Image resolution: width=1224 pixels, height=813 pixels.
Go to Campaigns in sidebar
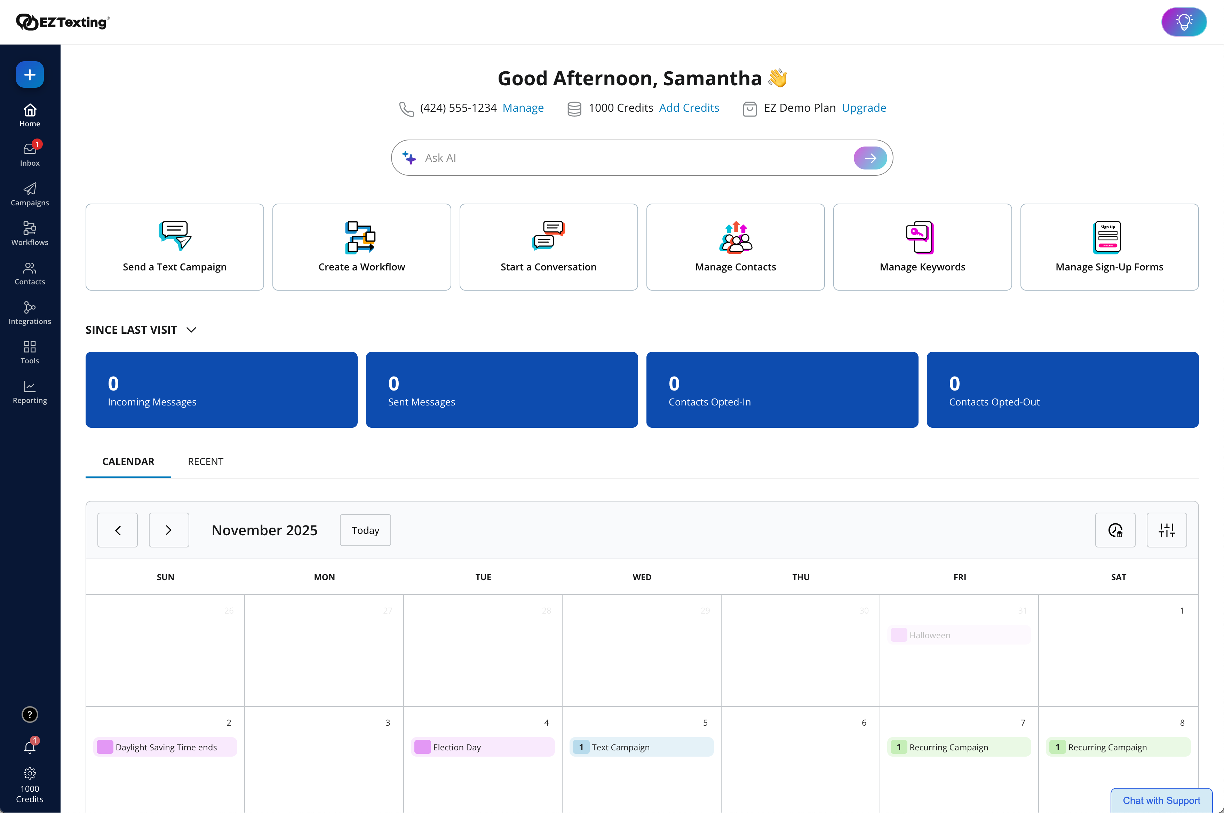coord(30,194)
